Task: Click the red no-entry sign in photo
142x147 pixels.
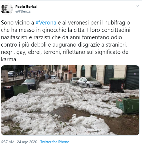Action: [x=69, y=71]
